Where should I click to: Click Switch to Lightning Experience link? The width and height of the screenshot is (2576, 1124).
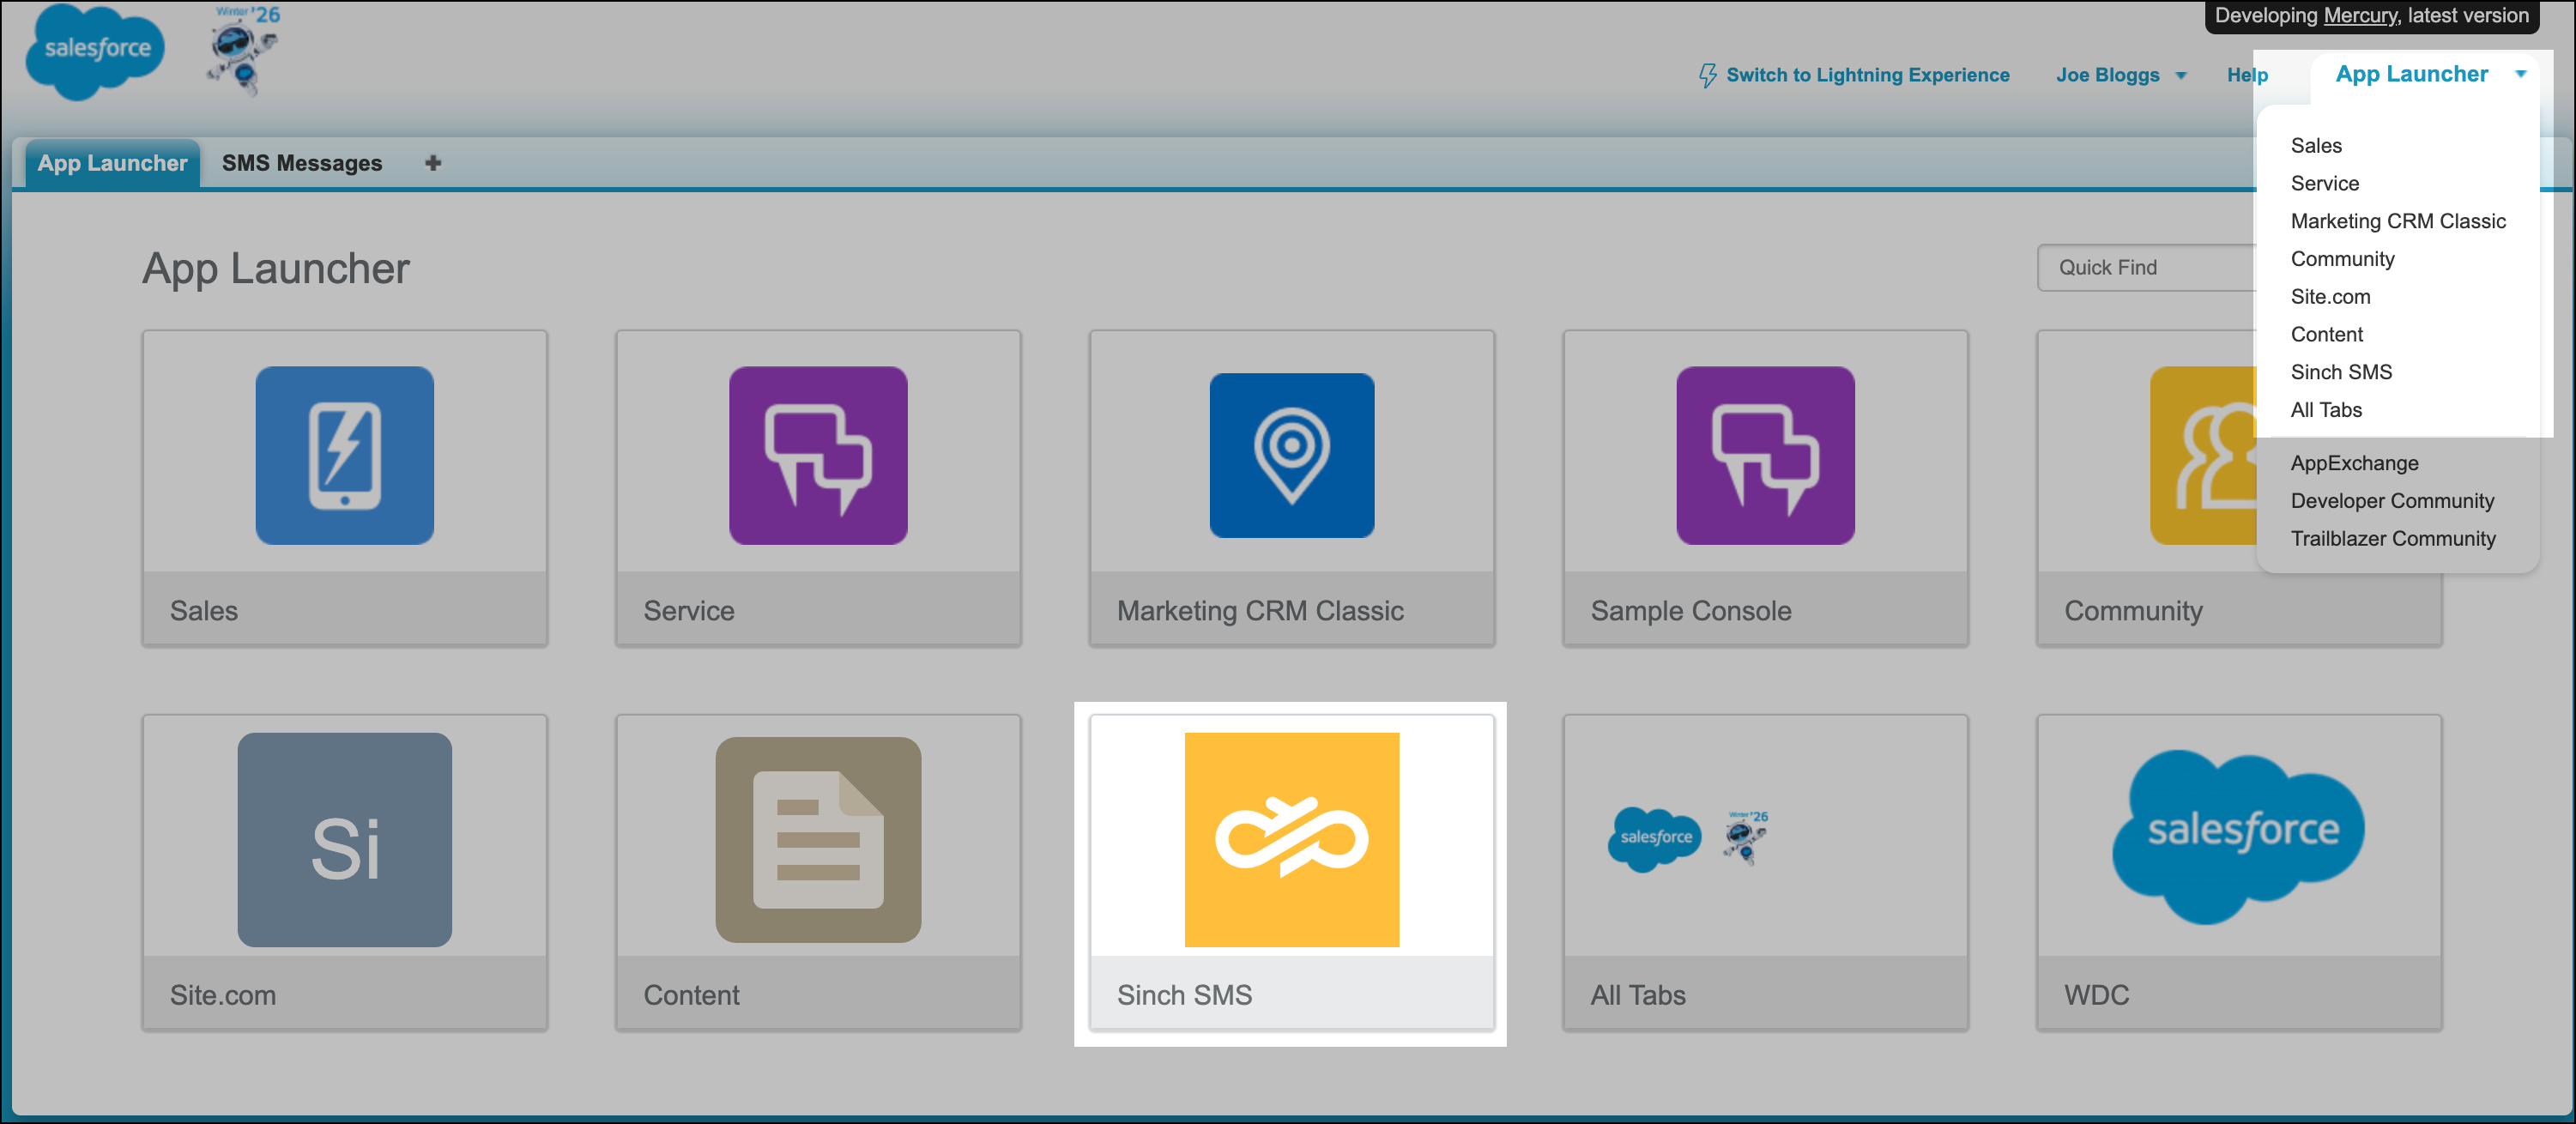(1867, 75)
